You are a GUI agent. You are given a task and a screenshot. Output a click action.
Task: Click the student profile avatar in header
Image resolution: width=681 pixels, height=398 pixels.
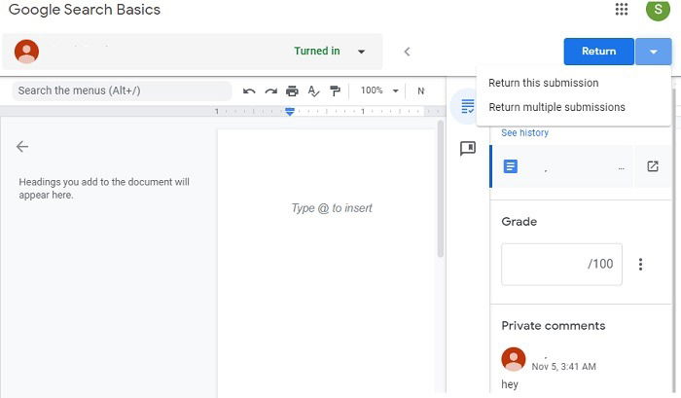pos(26,52)
